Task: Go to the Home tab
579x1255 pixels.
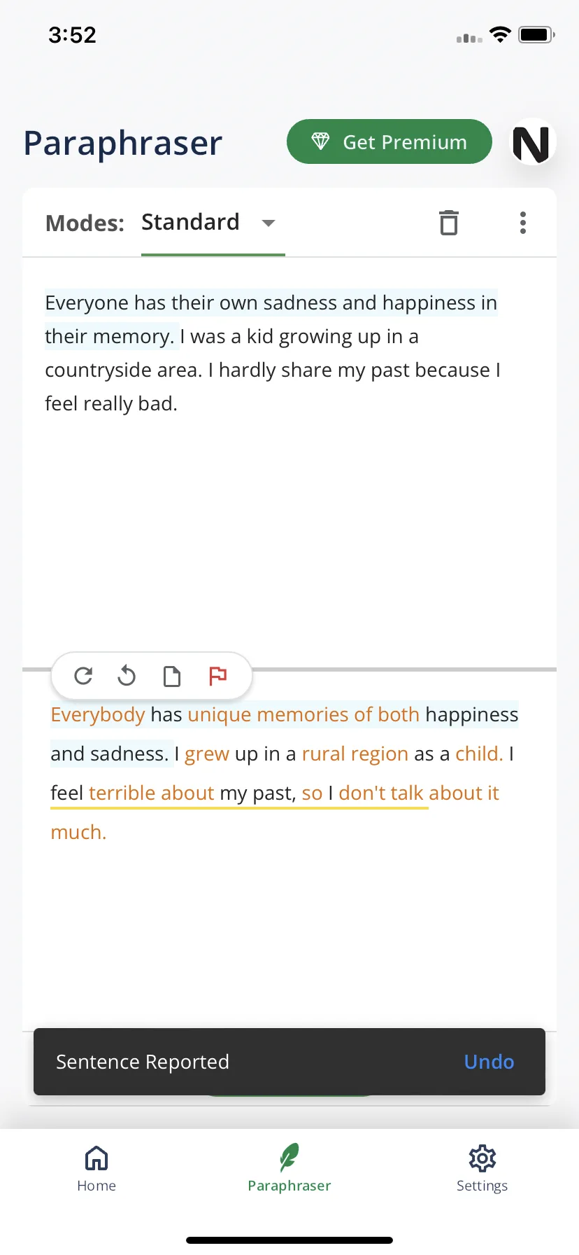Action: pos(96,1169)
